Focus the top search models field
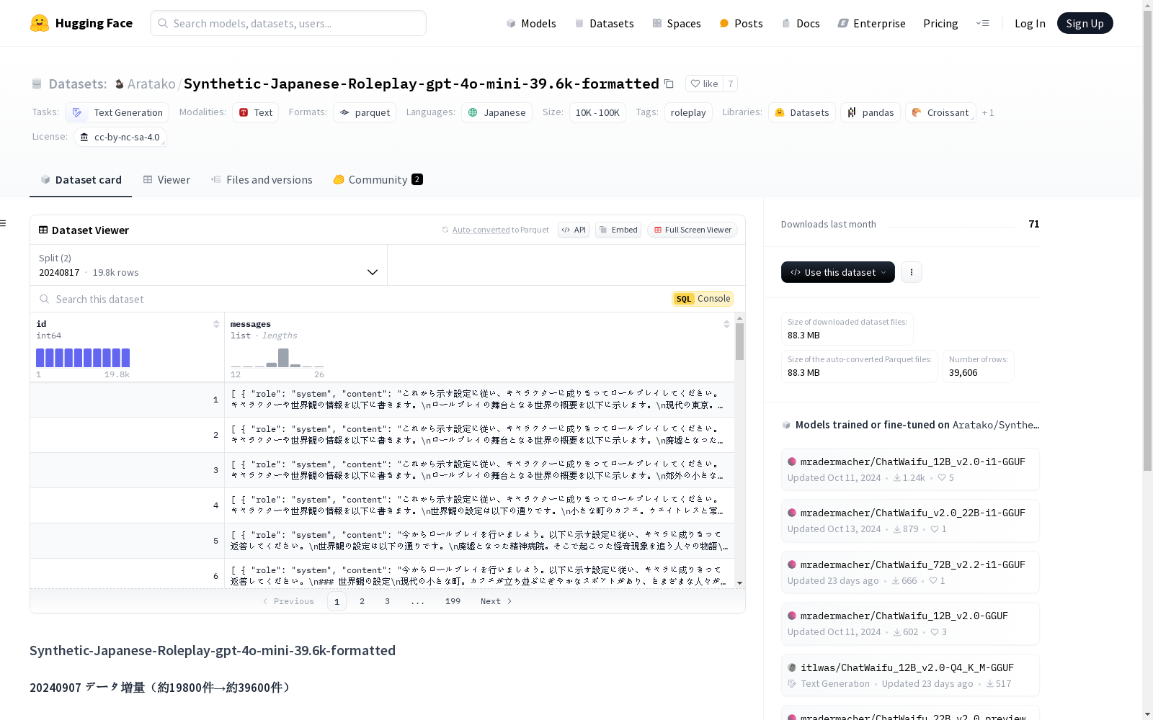Image resolution: width=1153 pixels, height=720 pixels. tap(288, 23)
